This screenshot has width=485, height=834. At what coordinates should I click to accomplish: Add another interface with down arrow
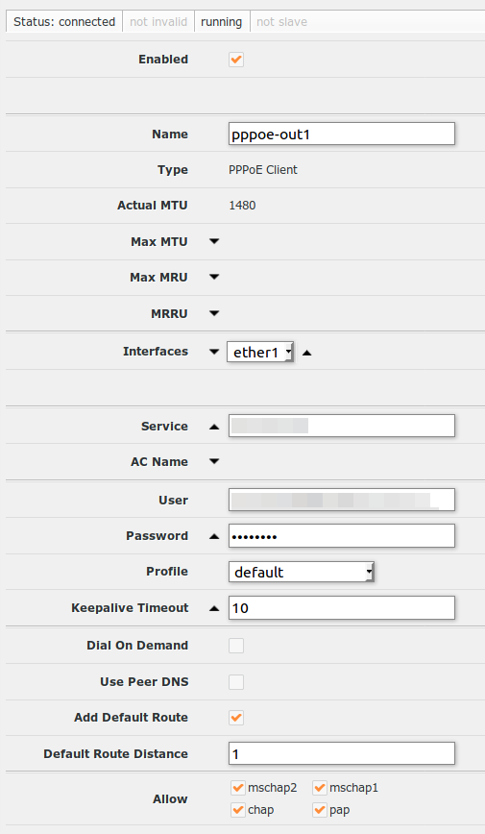[x=214, y=352]
